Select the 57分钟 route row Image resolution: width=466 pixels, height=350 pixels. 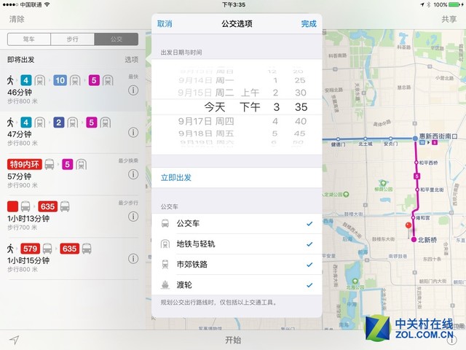click(73, 174)
